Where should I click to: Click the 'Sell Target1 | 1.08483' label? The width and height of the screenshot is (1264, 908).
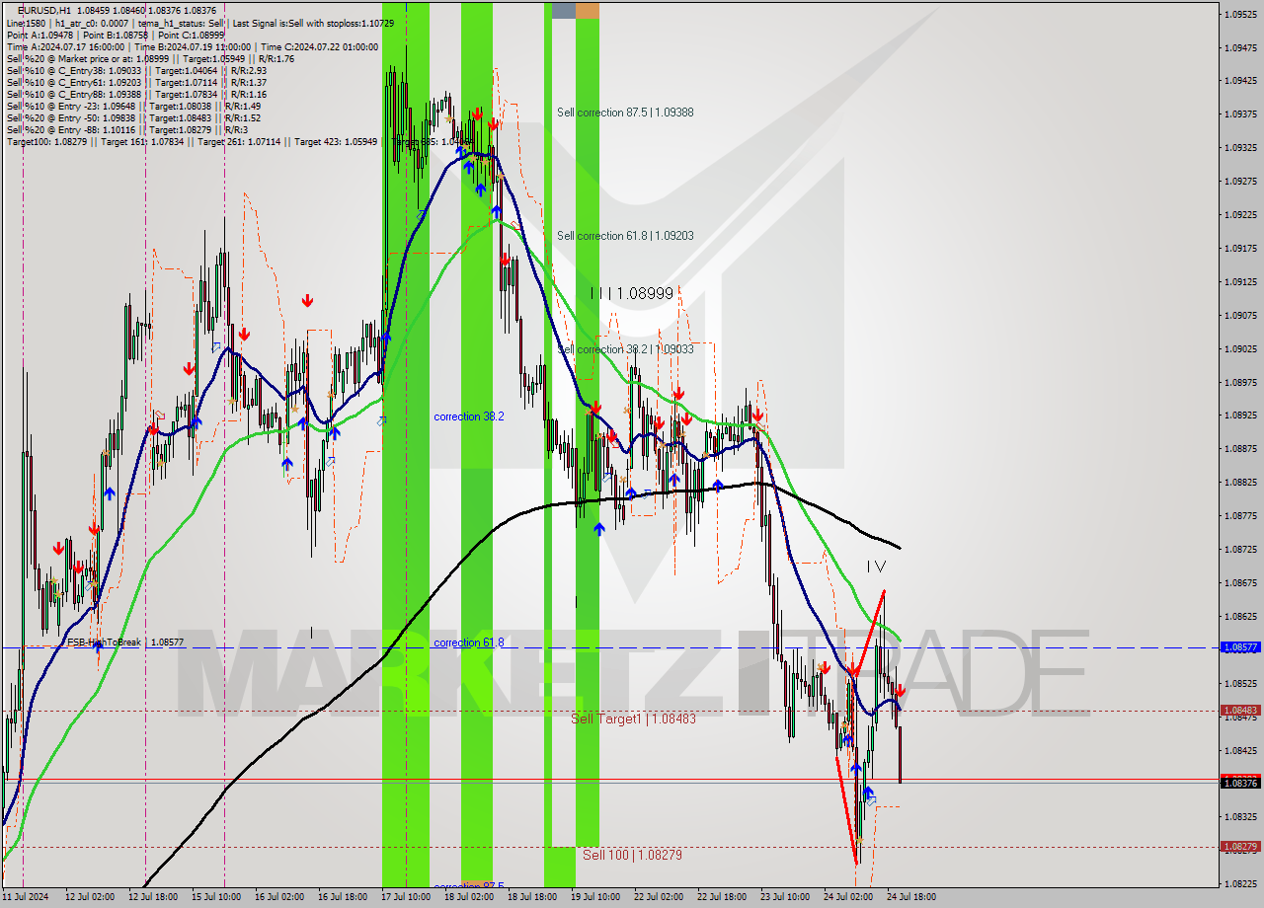pyautogui.click(x=633, y=719)
